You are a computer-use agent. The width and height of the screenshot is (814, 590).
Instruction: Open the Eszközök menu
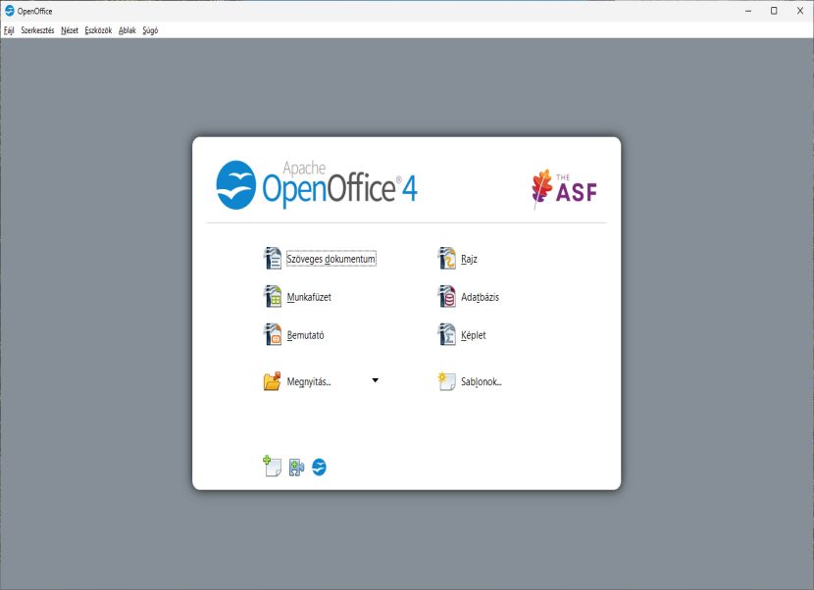[x=99, y=30]
